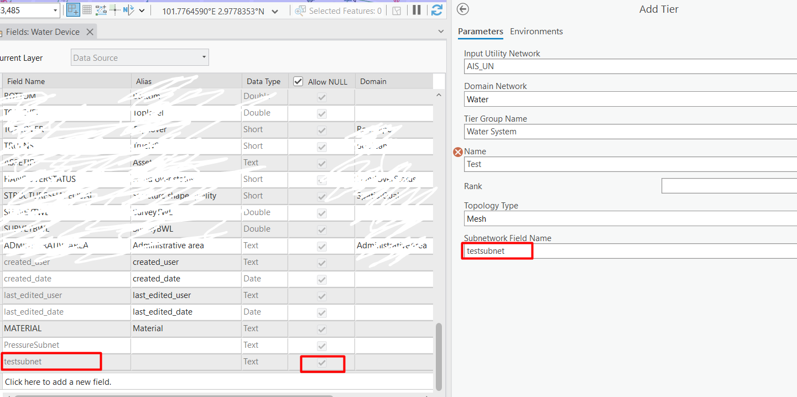Open the Data Source dropdown
Image resolution: width=797 pixels, height=397 pixels.
[203, 57]
